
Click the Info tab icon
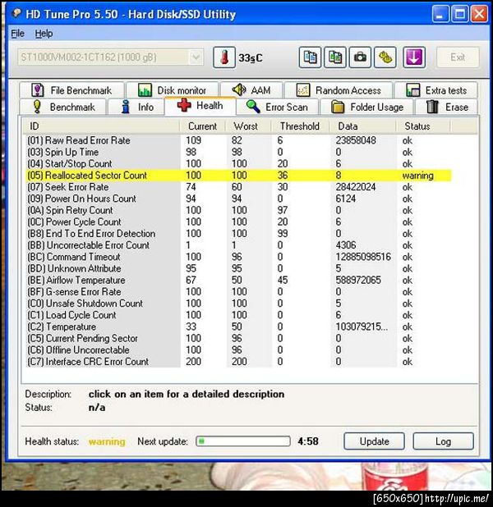[x=126, y=107]
